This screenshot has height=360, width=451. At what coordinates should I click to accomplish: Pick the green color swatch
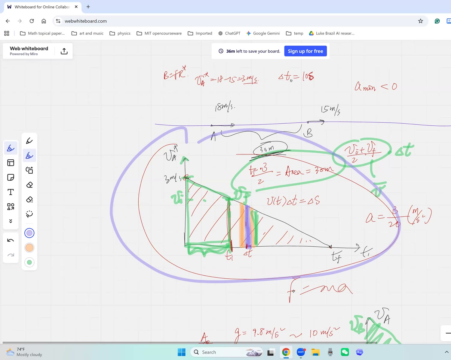(29, 262)
